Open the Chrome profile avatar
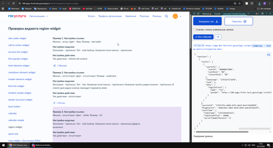 pyautogui.click(x=264, y=3)
